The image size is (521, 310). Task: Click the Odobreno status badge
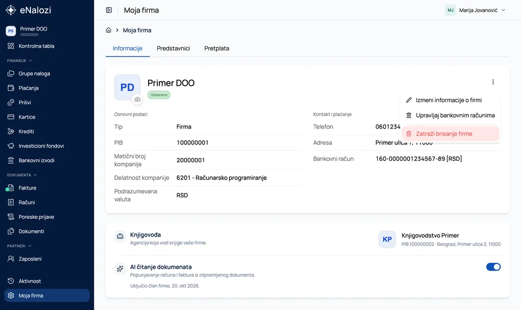pyautogui.click(x=159, y=95)
